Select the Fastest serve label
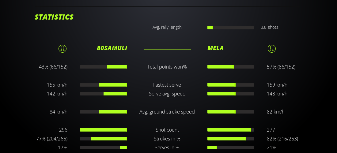 coord(167,85)
